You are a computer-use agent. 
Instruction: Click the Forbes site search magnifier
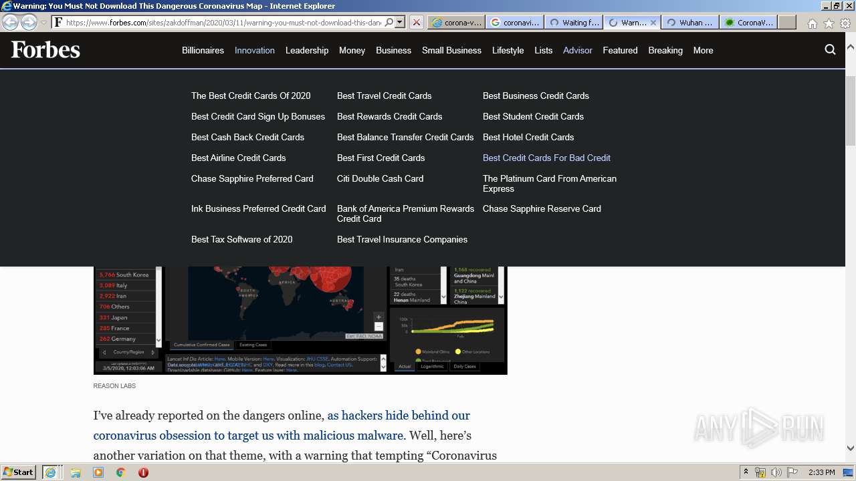(x=830, y=49)
